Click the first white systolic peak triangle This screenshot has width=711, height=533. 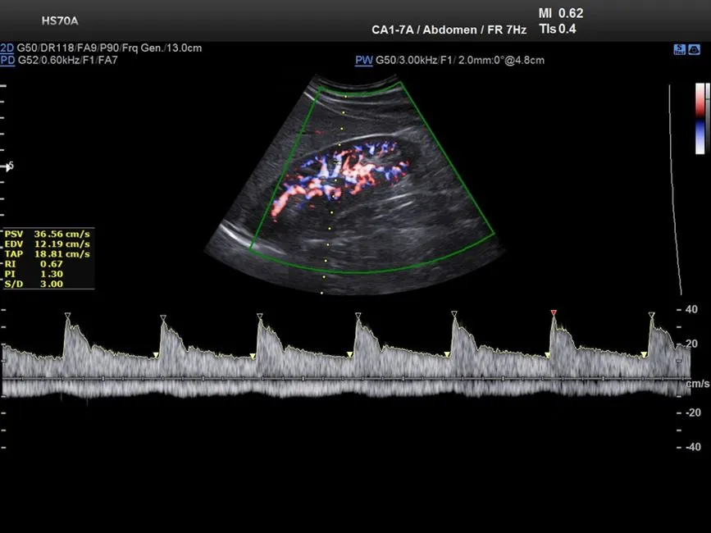click(x=67, y=316)
